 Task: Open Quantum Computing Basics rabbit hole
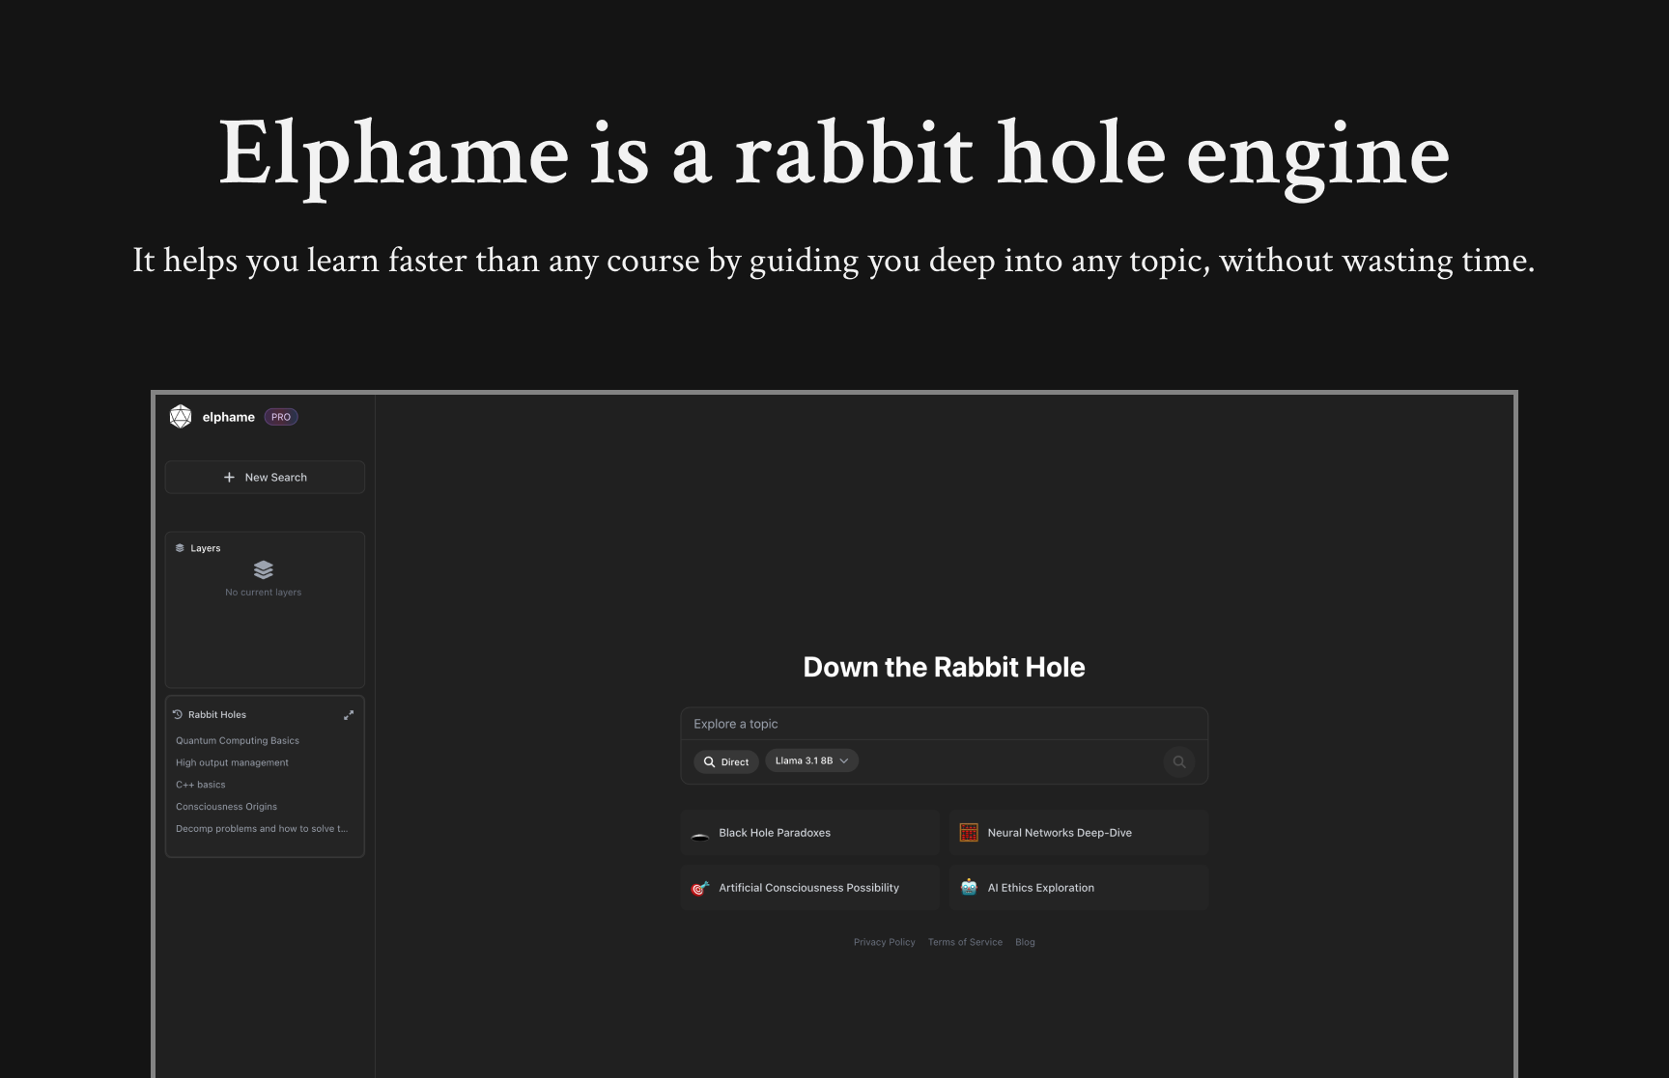pyautogui.click(x=238, y=741)
